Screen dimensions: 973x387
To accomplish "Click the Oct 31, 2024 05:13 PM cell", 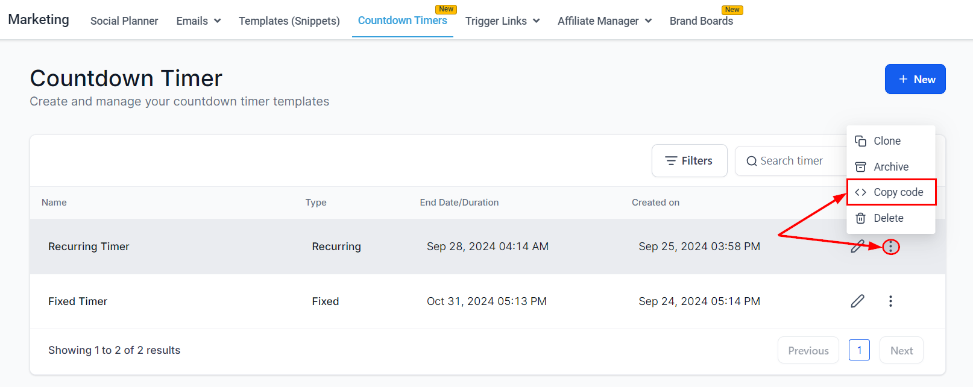I will click(x=486, y=301).
